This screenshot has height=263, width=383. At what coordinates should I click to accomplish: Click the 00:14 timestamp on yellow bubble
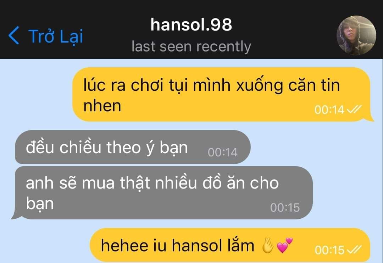(x=329, y=110)
